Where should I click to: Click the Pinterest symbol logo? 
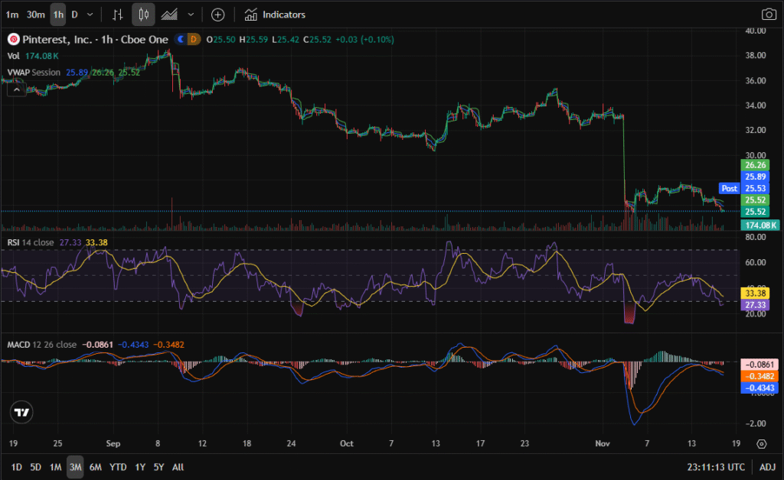(x=12, y=39)
